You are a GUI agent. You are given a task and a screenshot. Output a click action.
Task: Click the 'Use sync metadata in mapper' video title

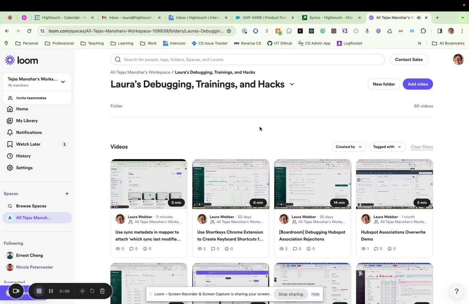pyautogui.click(x=148, y=236)
